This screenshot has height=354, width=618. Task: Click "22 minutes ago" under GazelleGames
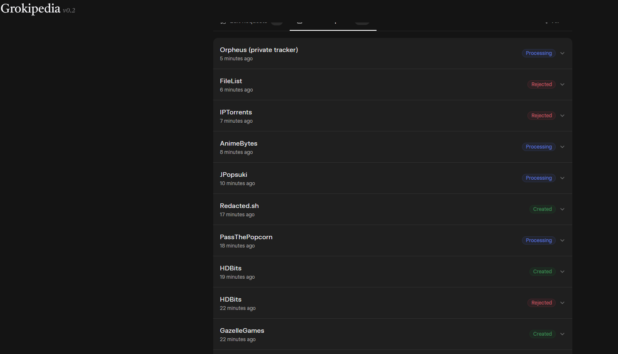click(238, 339)
